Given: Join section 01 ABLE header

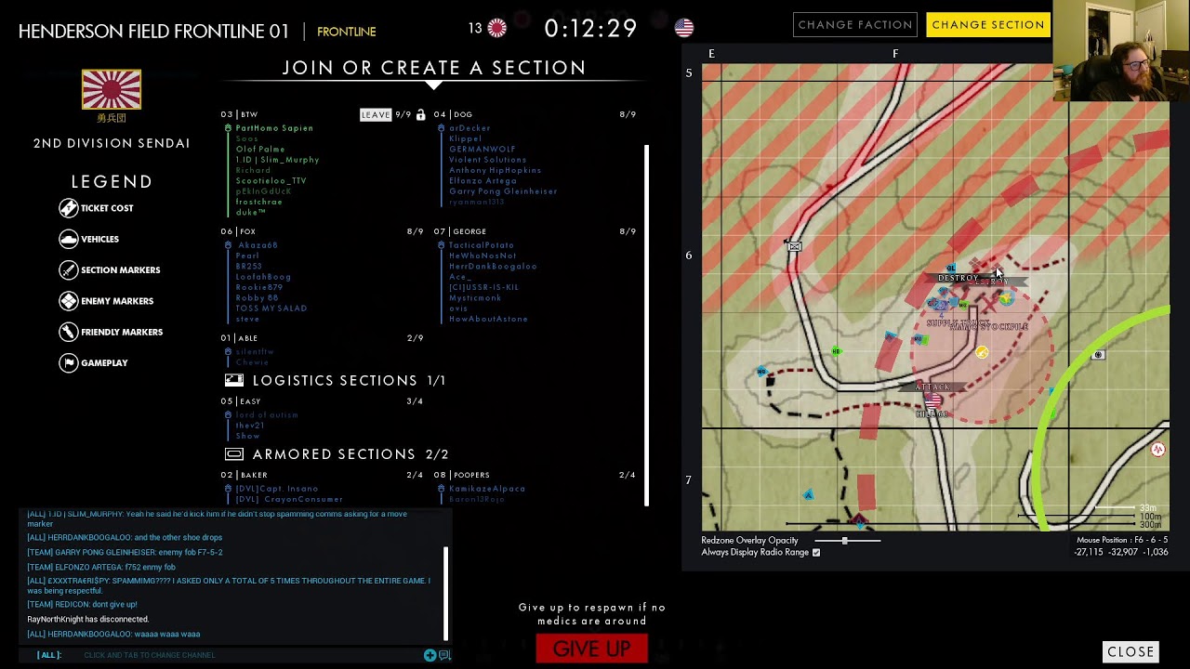Looking at the screenshot, I should click(324, 338).
